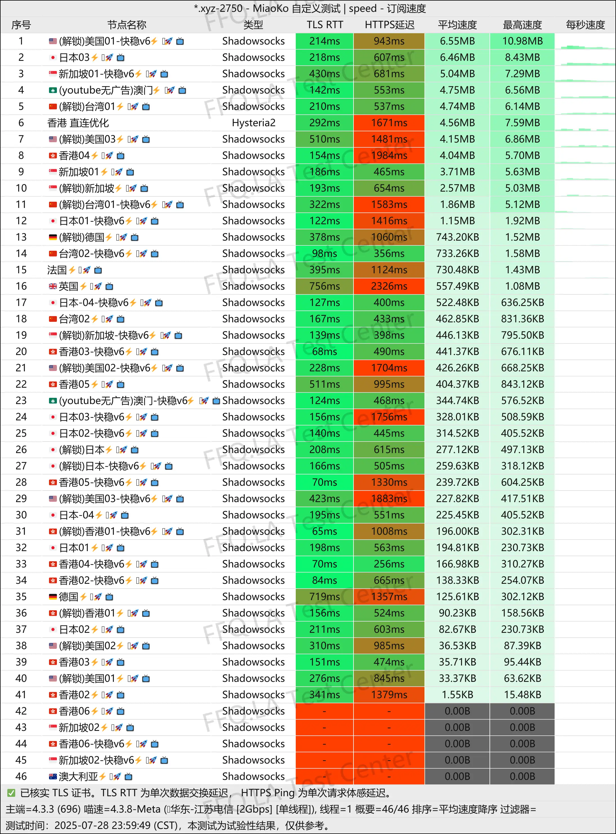616x834 pixels.
Task: Click the 98ms TLS RTT cell
Action: click(x=324, y=254)
